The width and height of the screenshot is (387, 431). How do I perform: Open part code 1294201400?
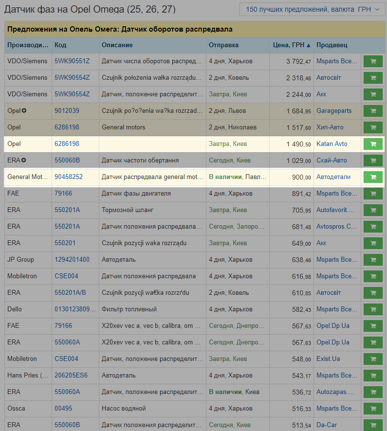pyautogui.click(x=72, y=259)
